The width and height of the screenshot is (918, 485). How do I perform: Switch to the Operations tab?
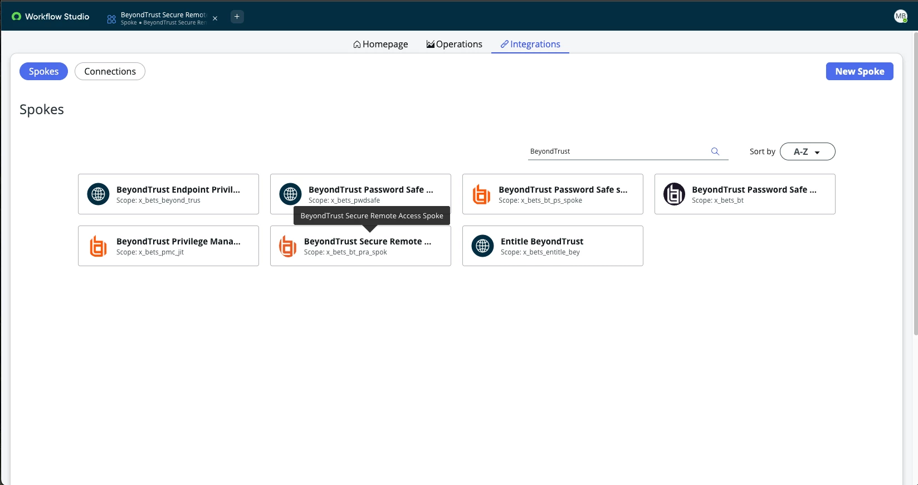point(455,44)
